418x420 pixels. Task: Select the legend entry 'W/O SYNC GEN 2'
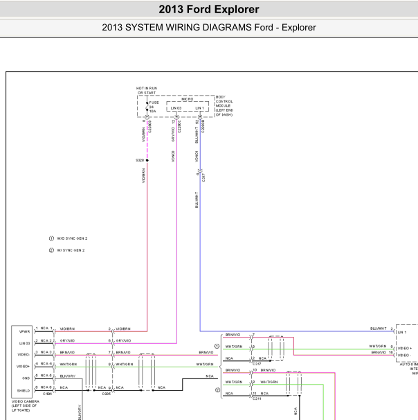tap(72, 238)
